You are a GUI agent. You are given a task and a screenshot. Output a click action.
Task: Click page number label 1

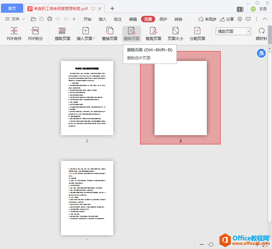[87, 141]
